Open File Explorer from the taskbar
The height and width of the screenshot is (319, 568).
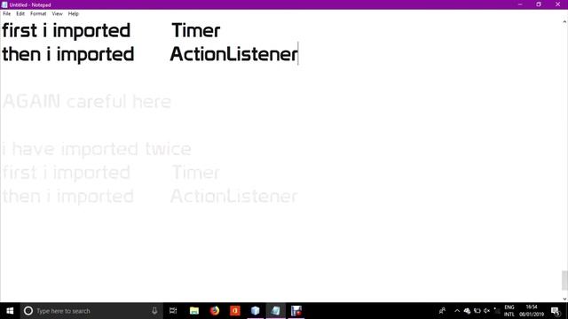coord(194,311)
